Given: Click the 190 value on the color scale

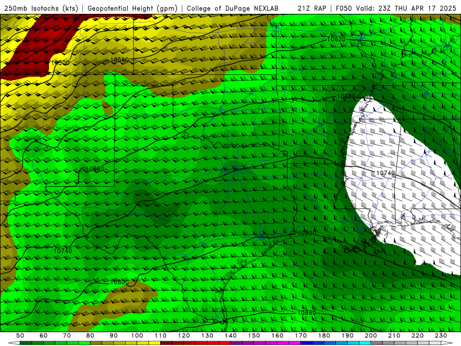Looking at the screenshot, I should click(347, 336).
